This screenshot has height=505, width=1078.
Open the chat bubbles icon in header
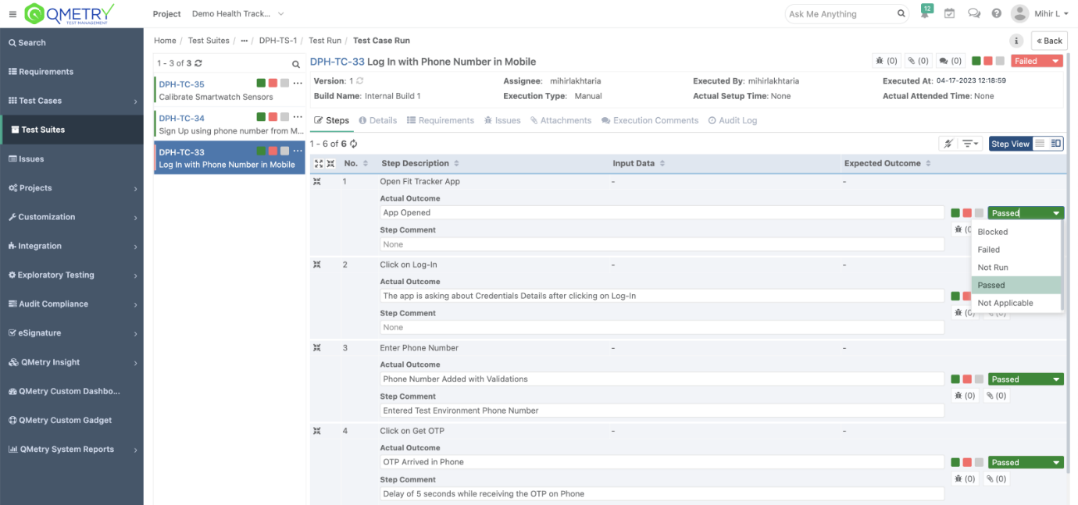(x=974, y=13)
